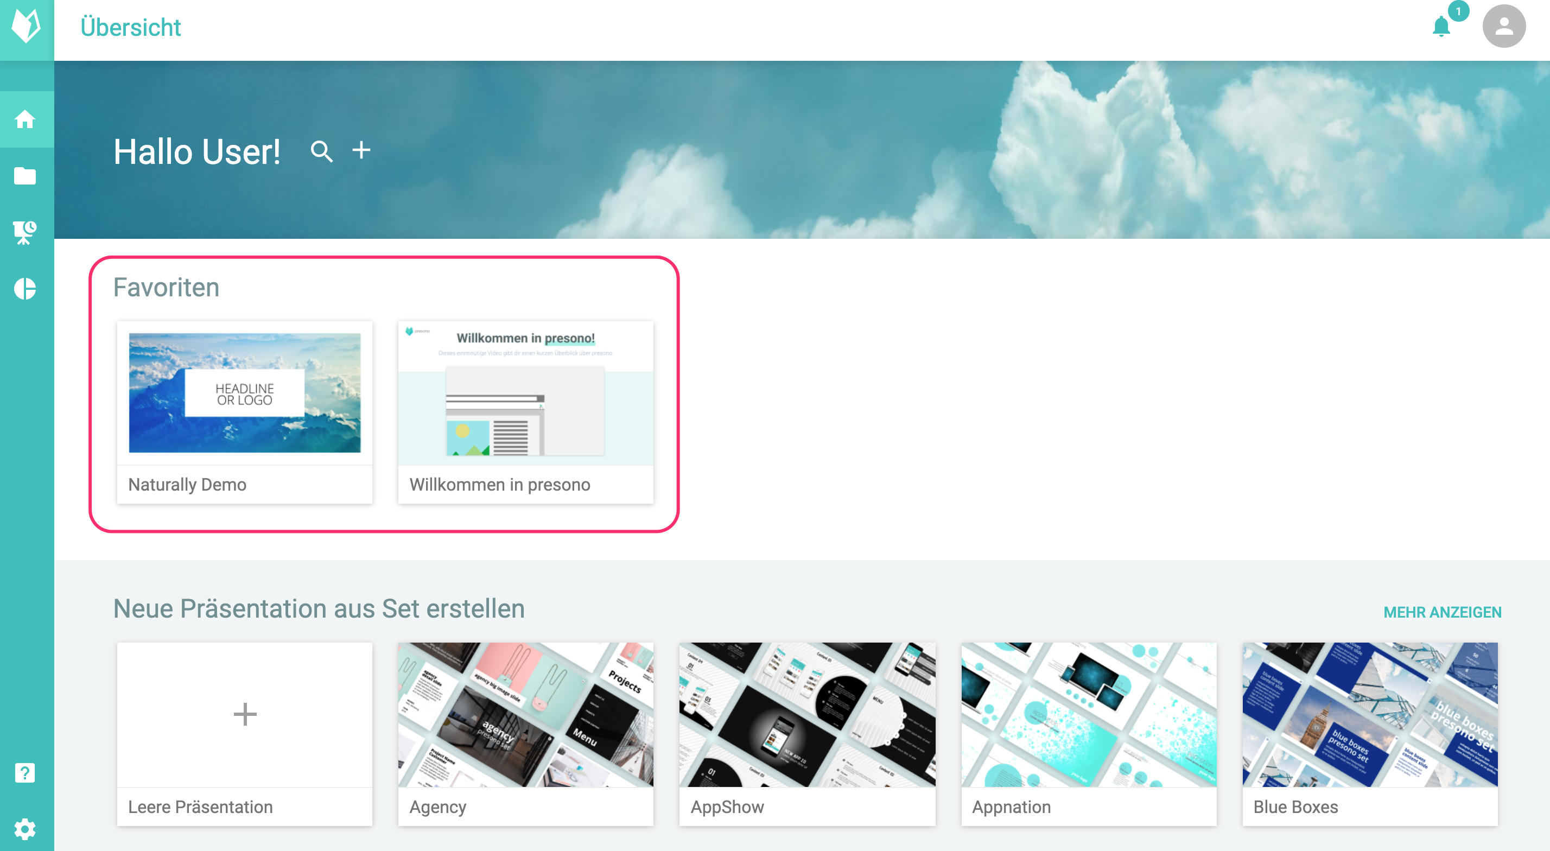
Task: Open the home overview sidebar icon
Action: click(26, 119)
